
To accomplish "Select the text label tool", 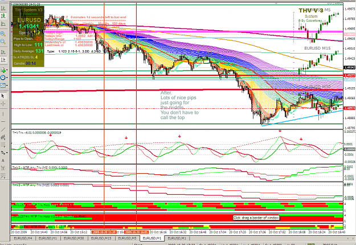I will pos(3,168).
